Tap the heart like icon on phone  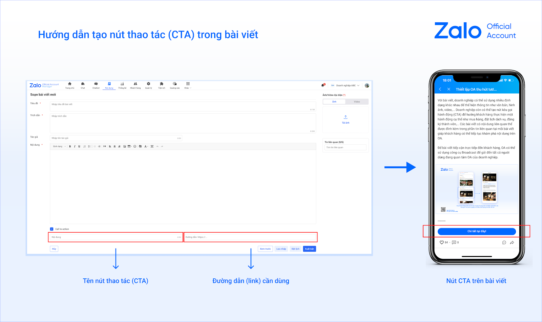click(x=441, y=242)
